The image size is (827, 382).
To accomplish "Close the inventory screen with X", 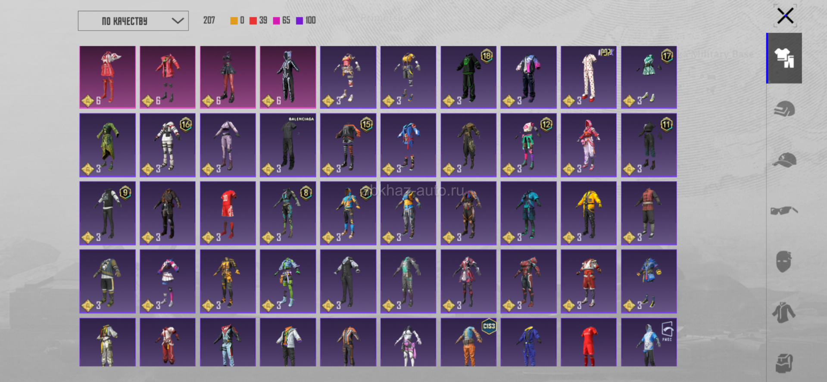I will 785,16.
